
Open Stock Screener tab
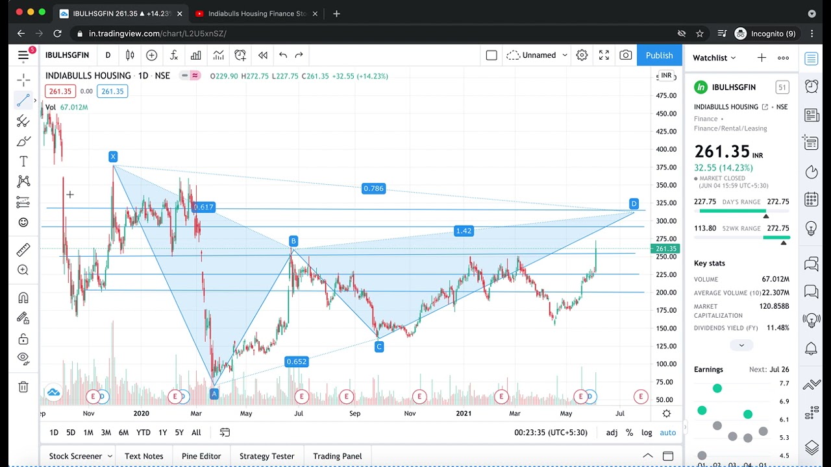click(x=75, y=456)
